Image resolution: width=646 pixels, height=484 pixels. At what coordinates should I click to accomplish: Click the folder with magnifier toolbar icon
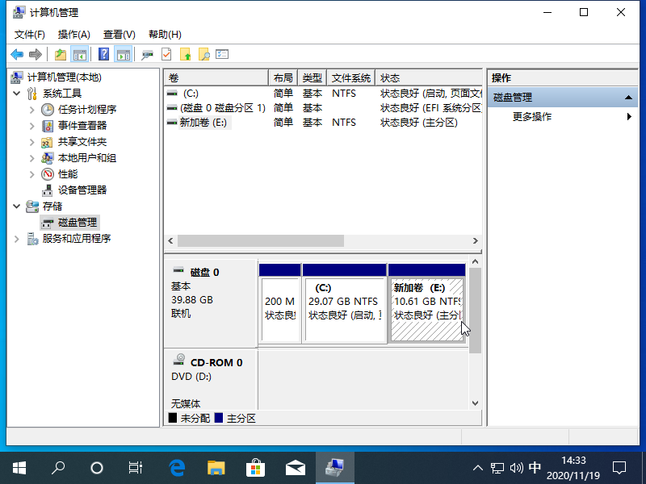[x=204, y=54]
